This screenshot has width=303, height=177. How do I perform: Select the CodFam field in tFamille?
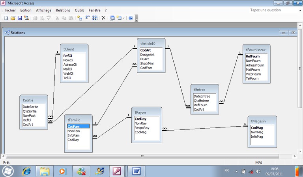78,126
